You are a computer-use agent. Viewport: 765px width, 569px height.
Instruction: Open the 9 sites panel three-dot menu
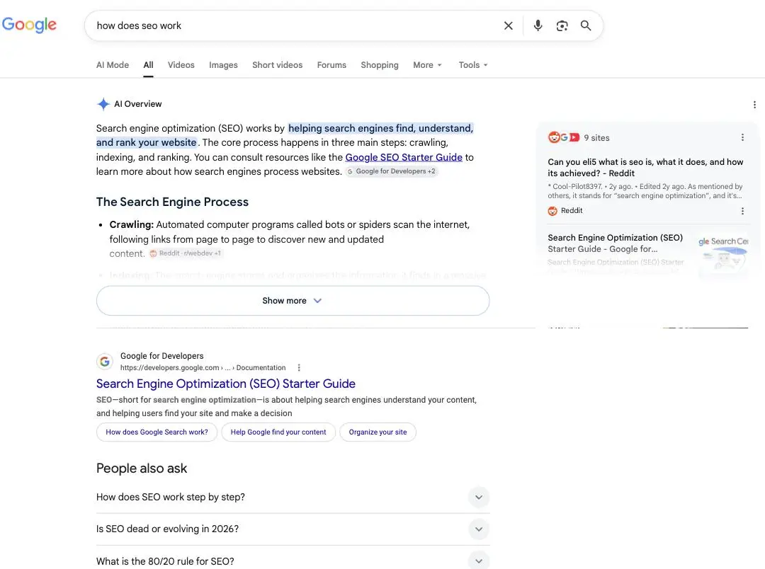point(742,137)
